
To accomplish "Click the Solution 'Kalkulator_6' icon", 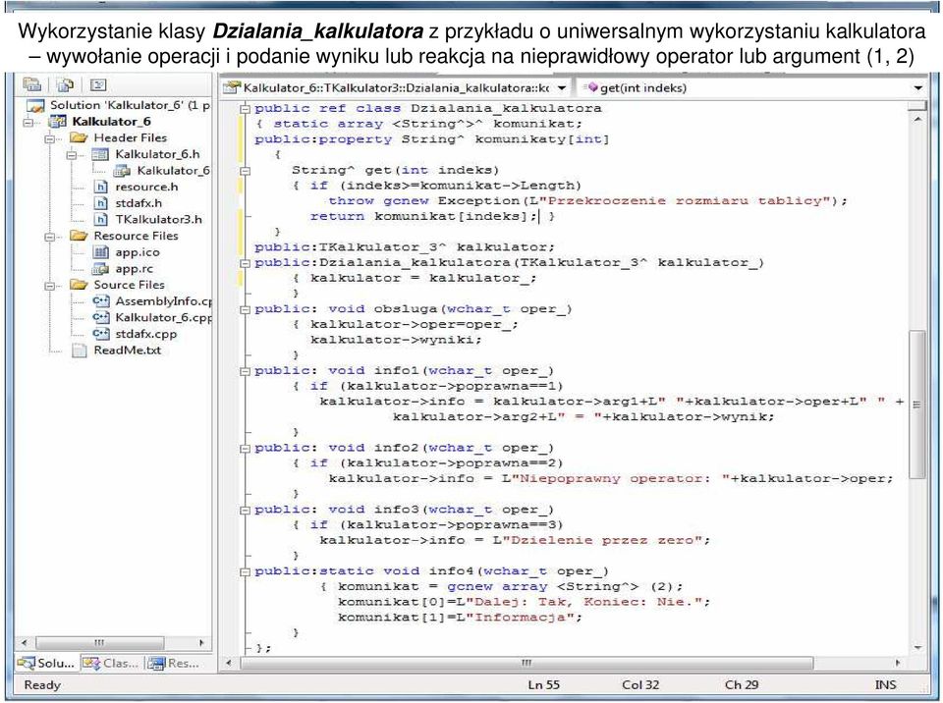I will pyautogui.click(x=36, y=106).
